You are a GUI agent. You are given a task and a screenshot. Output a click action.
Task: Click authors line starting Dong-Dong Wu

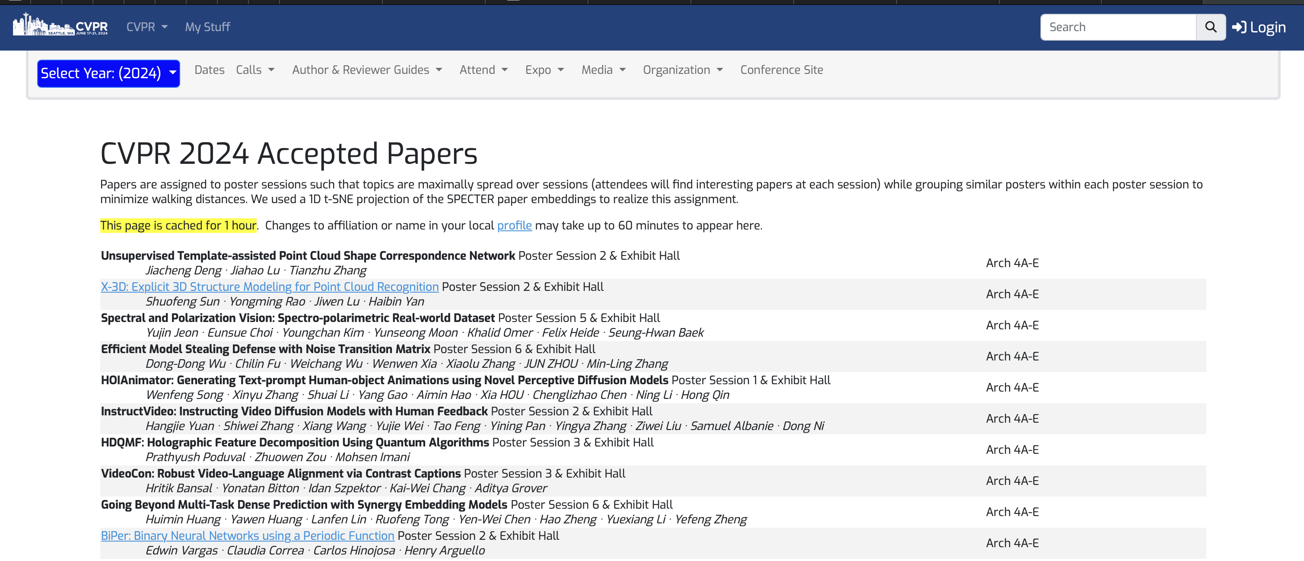[x=407, y=363]
